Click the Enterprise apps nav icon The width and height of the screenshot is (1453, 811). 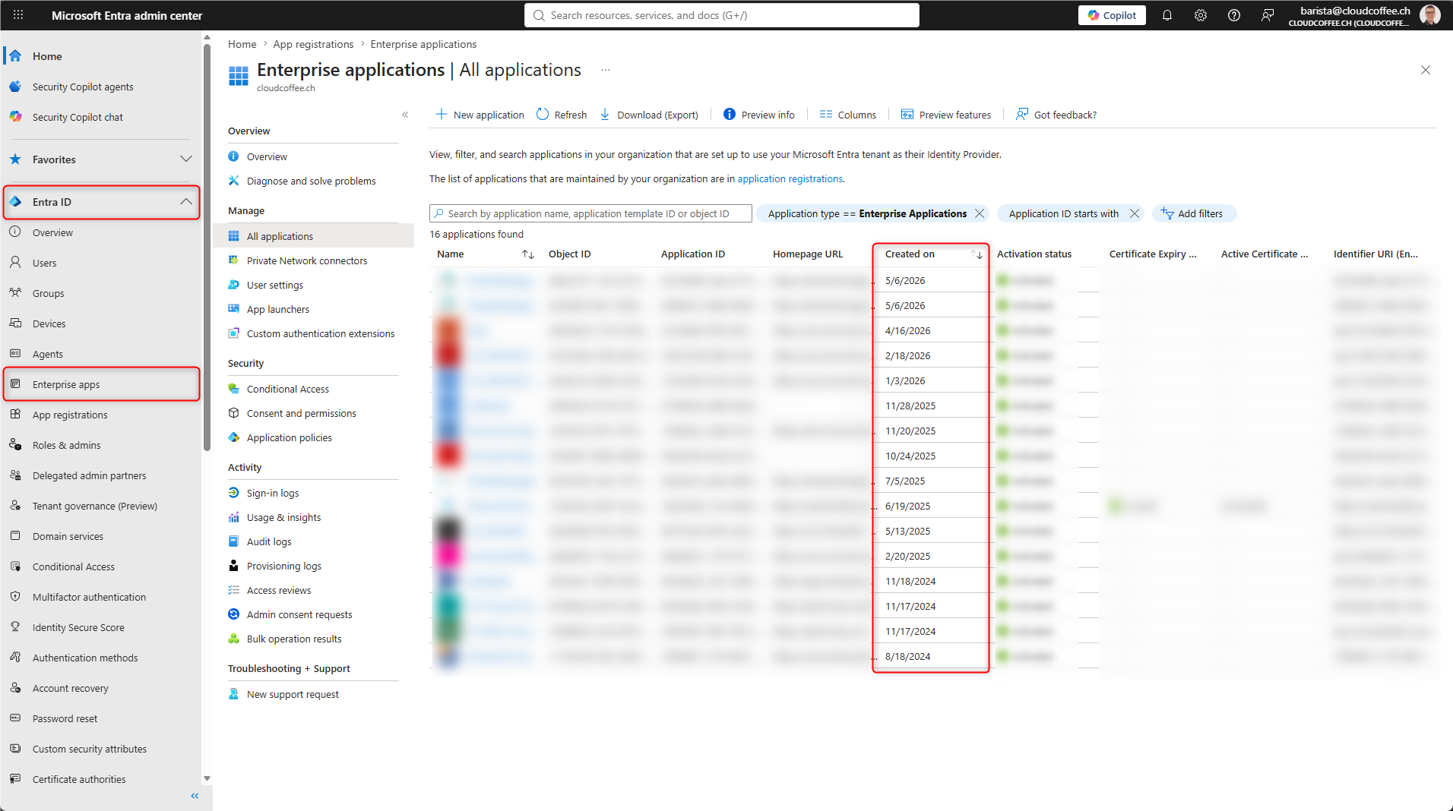[x=15, y=384]
